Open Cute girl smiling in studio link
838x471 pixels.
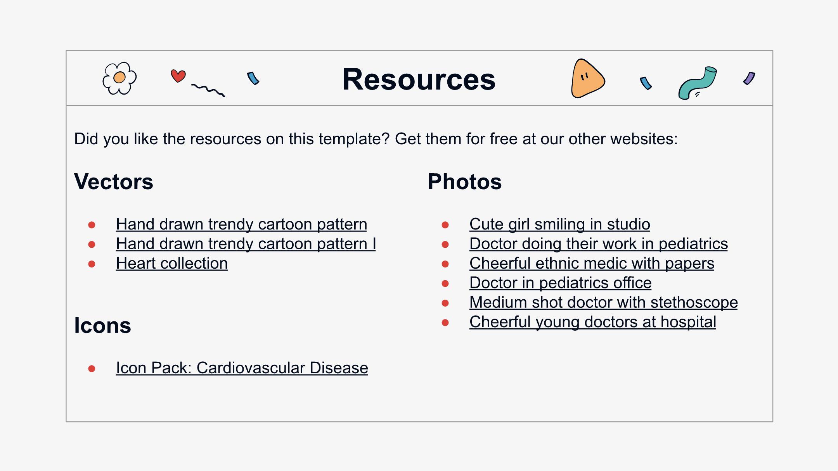coord(560,224)
